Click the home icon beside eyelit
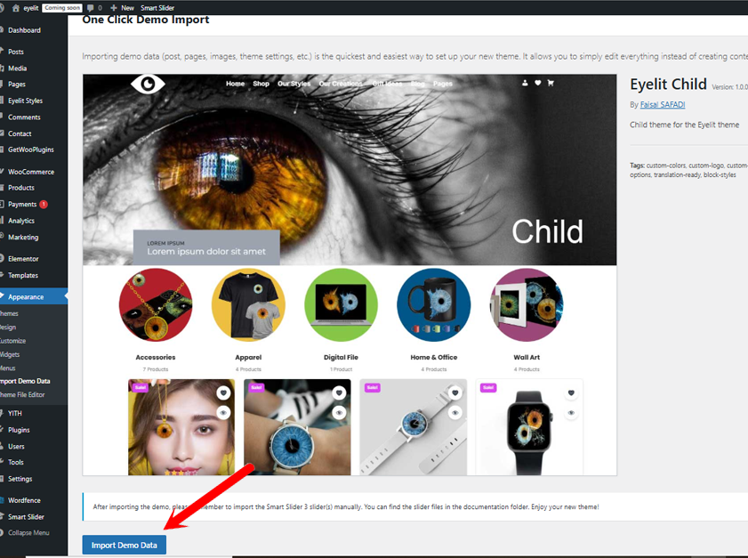The width and height of the screenshot is (748, 558). tap(15, 7)
